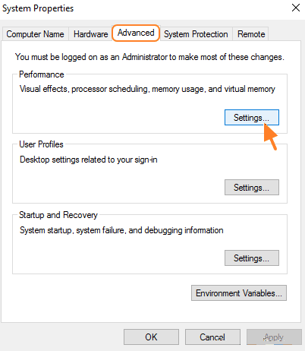Switch to the Computer Name tab

(x=36, y=34)
